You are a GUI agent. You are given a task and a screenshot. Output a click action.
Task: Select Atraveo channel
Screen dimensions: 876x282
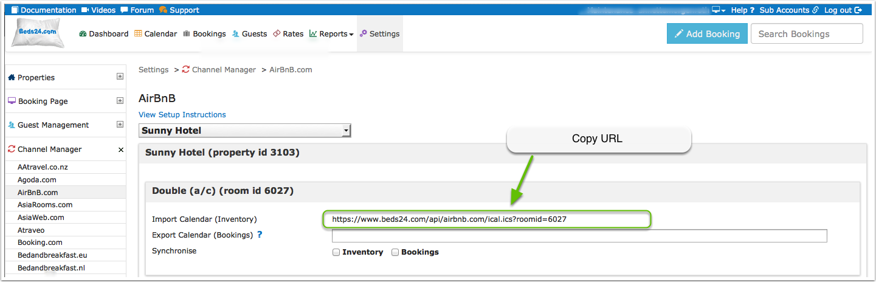pos(31,230)
